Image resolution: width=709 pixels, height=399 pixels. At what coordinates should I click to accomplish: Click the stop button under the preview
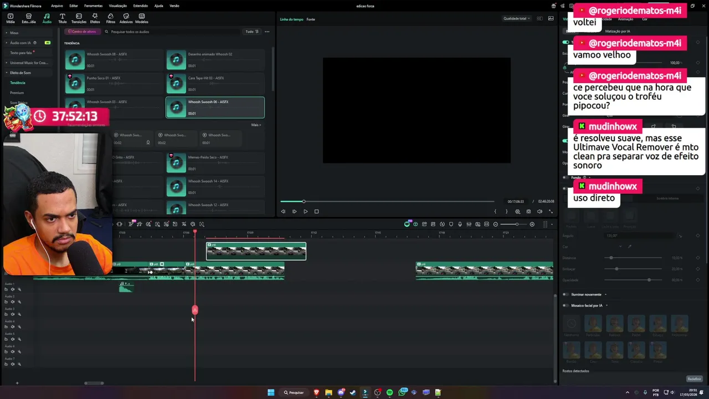316,211
